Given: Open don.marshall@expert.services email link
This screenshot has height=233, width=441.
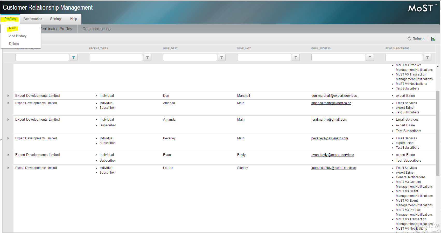Looking at the screenshot, I should (334, 96).
